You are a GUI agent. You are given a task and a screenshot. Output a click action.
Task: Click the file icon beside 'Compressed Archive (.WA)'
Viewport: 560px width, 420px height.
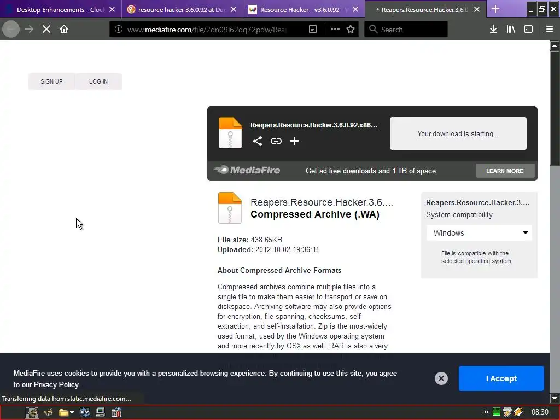pos(230,208)
